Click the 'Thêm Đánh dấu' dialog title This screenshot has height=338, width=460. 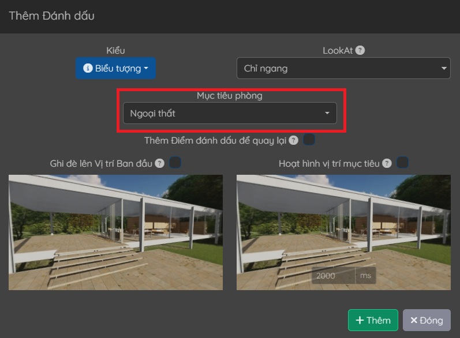(x=51, y=16)
